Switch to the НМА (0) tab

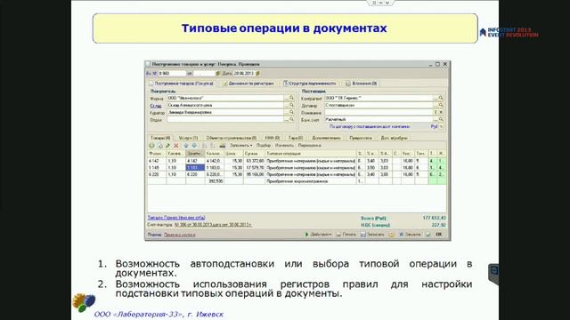pos(272,138)
